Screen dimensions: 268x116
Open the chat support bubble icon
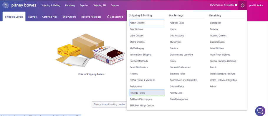(x=260, y=111)
